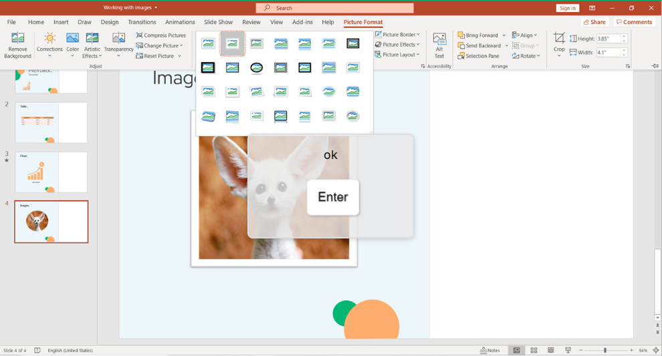Select the soft edge oval style in third row
The height and width of the screenshot is (356, 662).
point(329,92)
